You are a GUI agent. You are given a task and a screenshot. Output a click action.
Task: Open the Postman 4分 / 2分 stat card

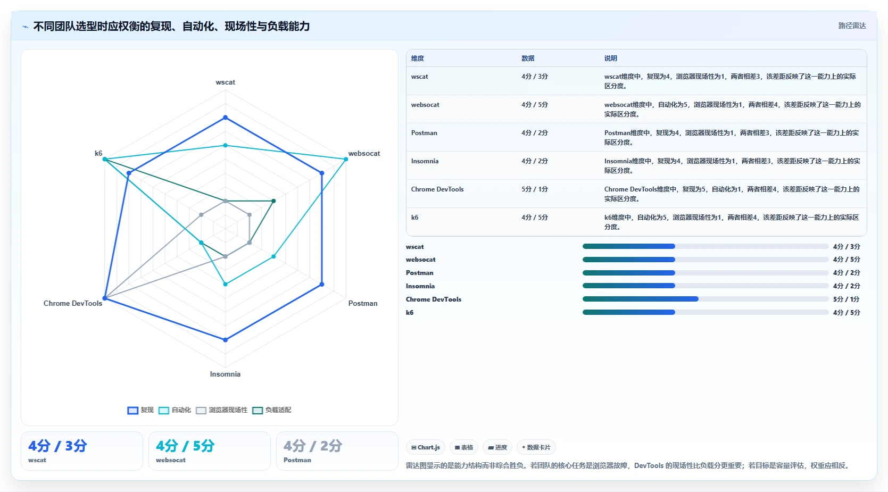[337, 451]
